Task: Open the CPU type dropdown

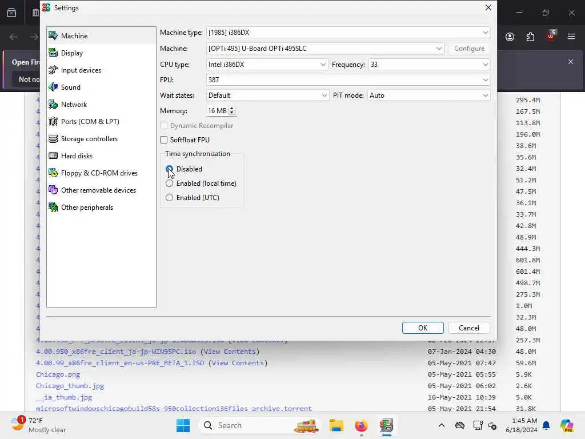Action: 267,65
